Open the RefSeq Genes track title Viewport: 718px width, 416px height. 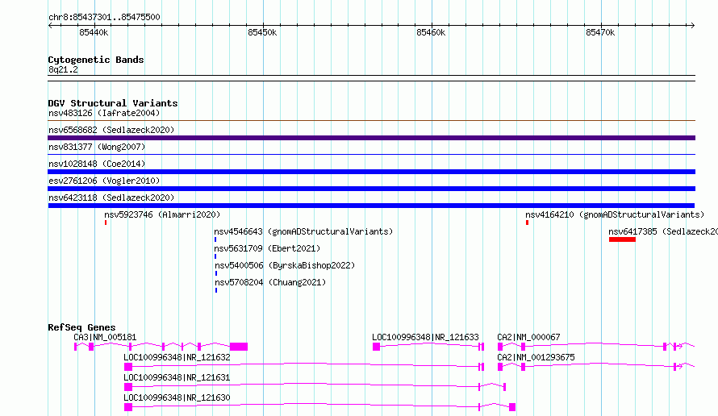pos(81,327)
